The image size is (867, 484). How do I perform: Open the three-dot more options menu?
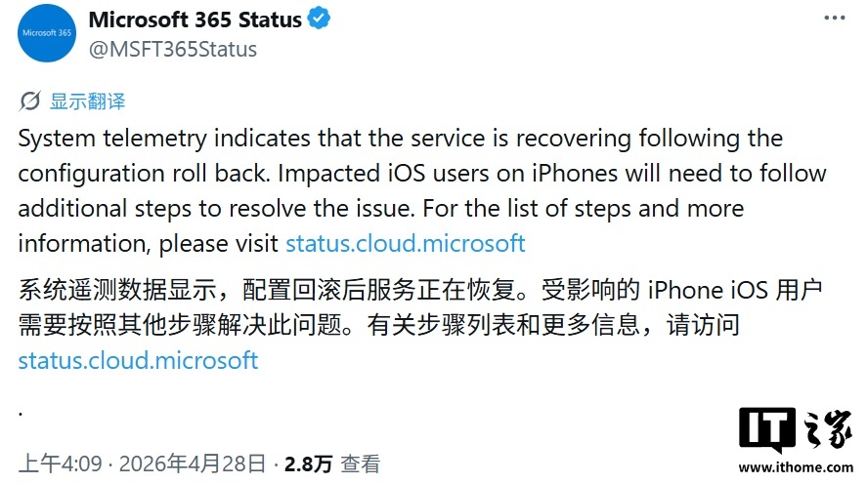pos(834,19)
